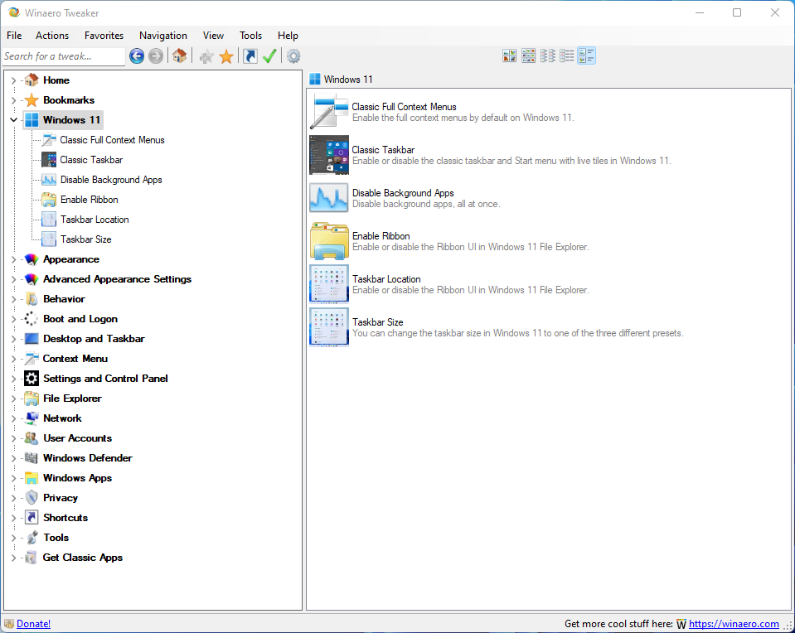Click Disable Background Apps graph icon
This screenshot has width=795, height=633.
tap(329, 198)
